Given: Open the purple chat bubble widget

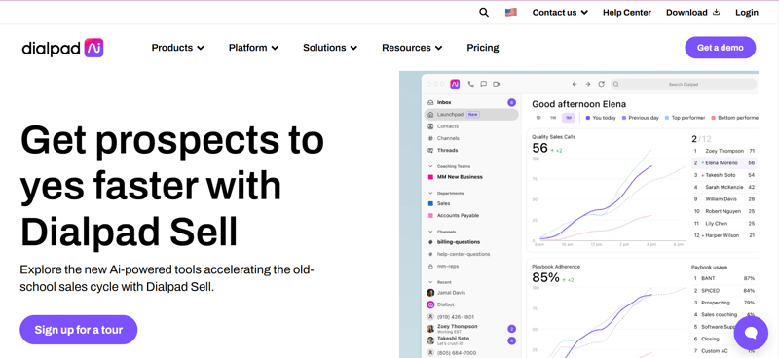Looking at the screenshot, I should point(751,333).
